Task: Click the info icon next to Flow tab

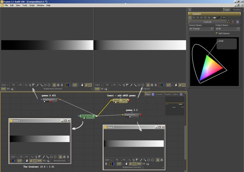Action: (153, 94)
